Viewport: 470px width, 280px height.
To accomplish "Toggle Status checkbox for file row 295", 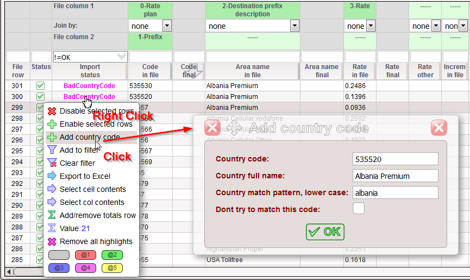I will point(40,151).
